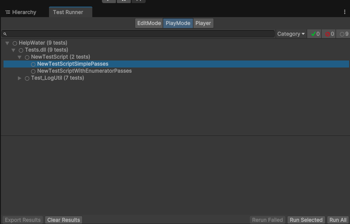Click the Clear Results button

point(63,220)
